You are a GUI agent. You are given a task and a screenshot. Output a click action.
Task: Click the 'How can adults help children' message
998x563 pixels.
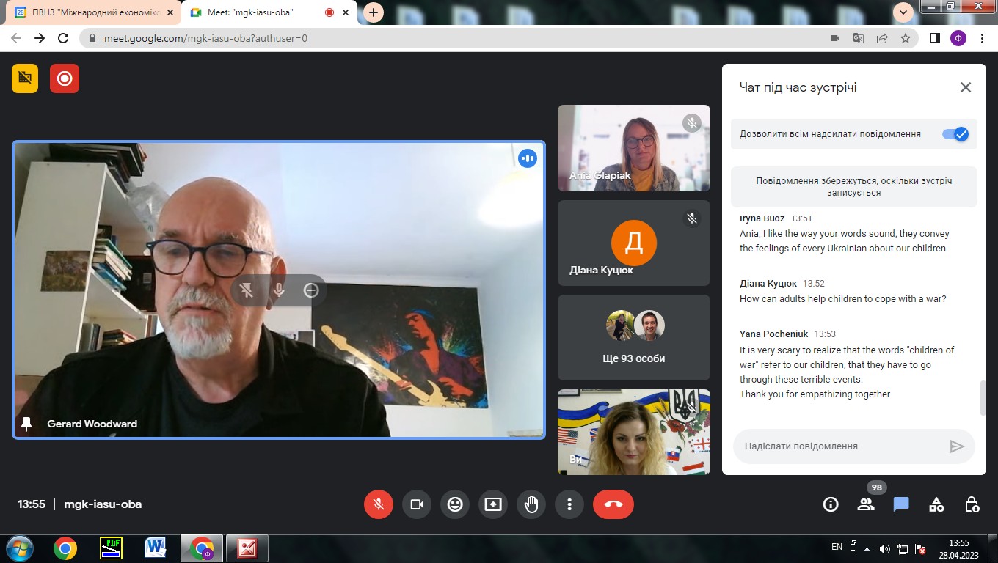[x=843, y=298]
